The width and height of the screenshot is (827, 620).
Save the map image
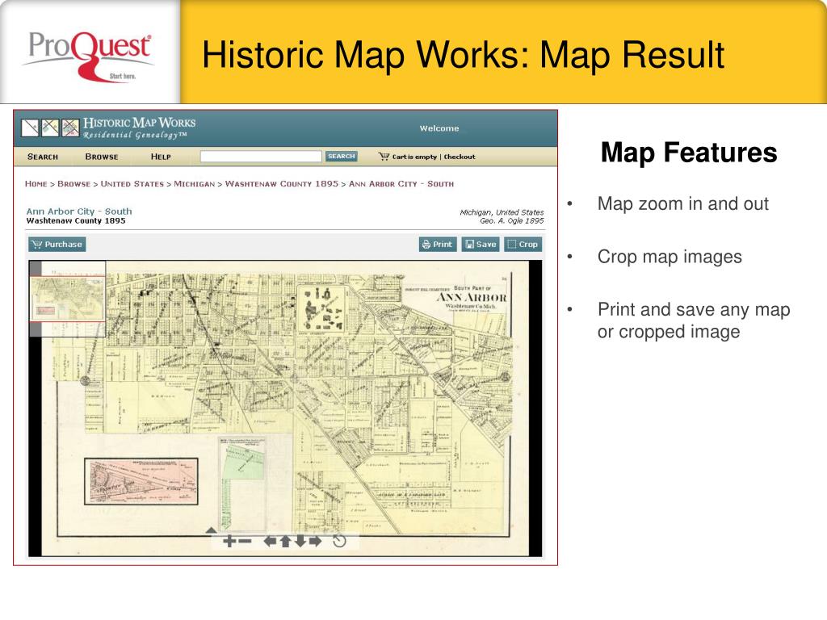481,244
